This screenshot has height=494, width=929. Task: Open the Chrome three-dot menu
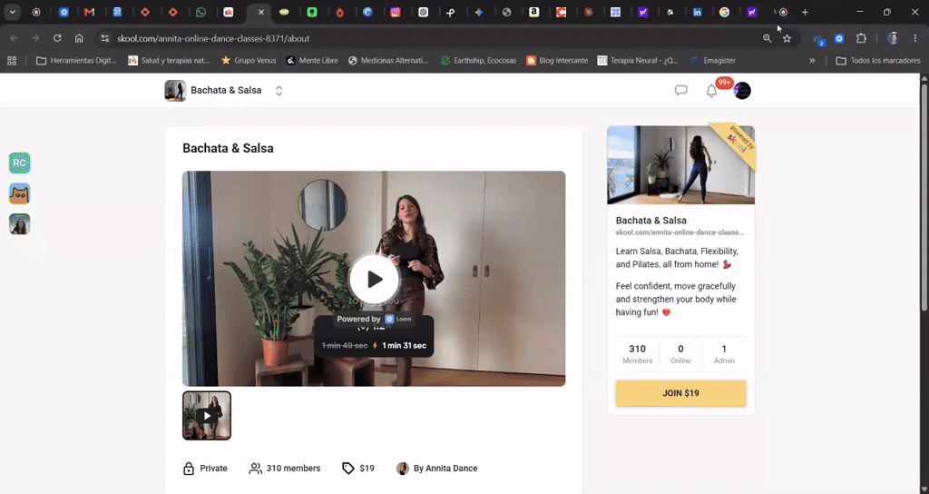pyautogui.click(x=914, y=38)
